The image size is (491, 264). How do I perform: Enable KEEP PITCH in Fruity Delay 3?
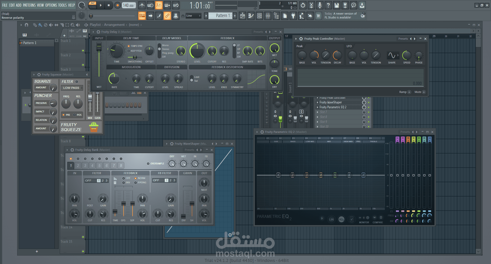[x=129, y=51]
